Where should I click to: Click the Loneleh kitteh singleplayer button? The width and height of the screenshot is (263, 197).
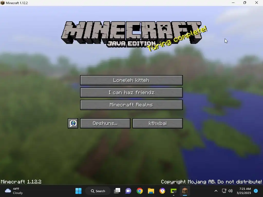click(x=131, y=80)
